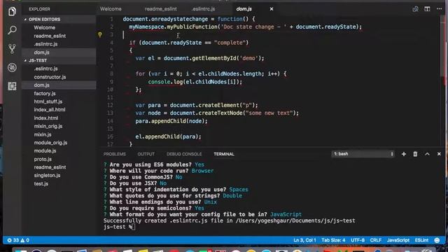Viewport: 448px width, 252px height.
Task: Open the Search view in activity bar
Action: point(12,30)
